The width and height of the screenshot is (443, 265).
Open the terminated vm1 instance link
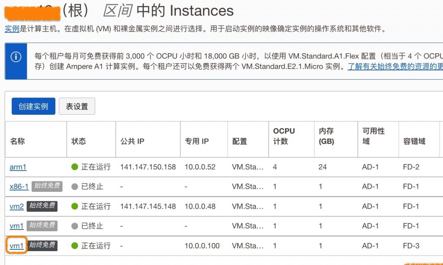coord(17,226)
